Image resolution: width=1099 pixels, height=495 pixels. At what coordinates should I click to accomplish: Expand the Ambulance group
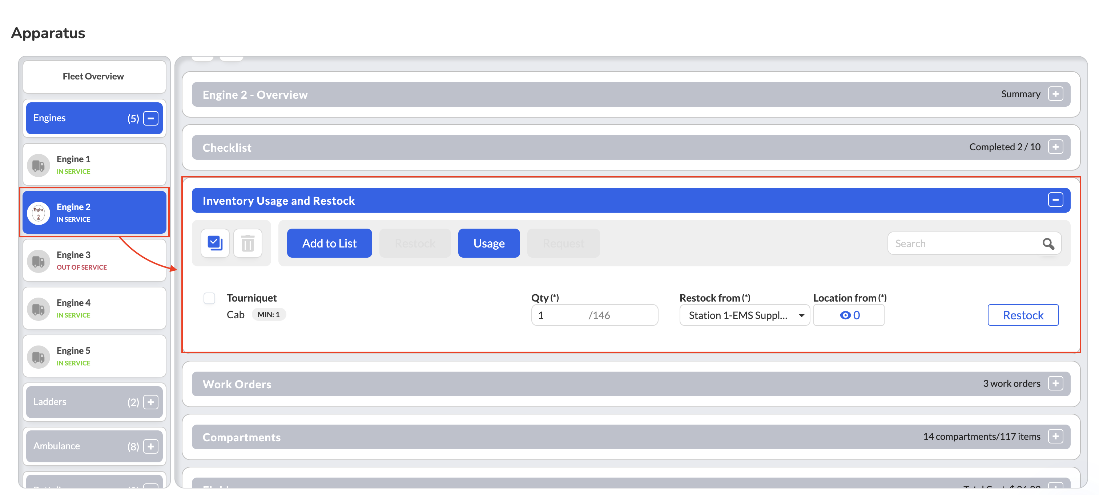[x=150, y=446]
